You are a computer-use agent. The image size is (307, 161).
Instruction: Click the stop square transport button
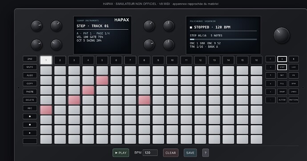[x=30, y=125]
